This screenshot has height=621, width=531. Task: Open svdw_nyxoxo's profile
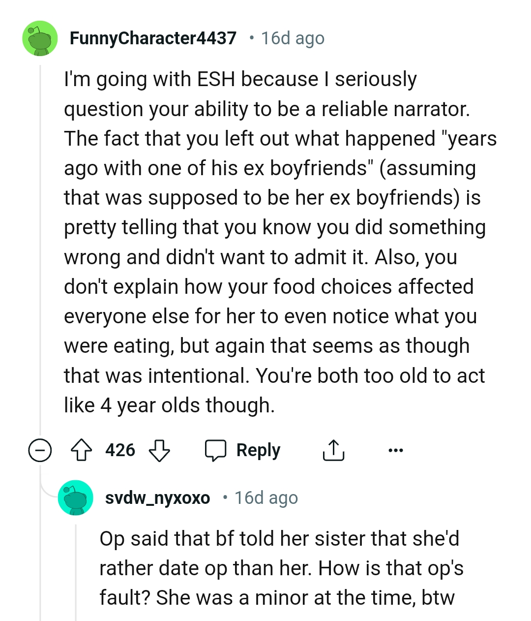click(158, 497)
